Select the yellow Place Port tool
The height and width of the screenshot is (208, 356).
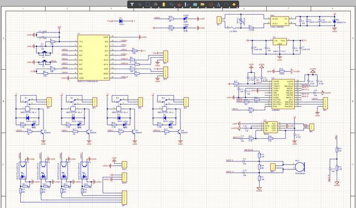[x=203, y=4]
